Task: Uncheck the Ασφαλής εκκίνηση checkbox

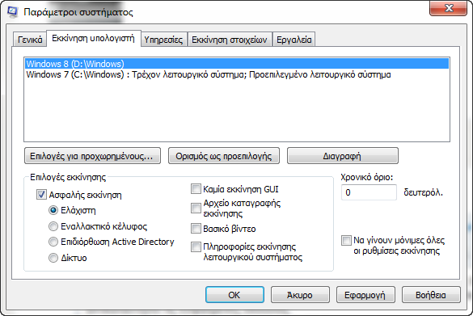Action: coord(41,195)
